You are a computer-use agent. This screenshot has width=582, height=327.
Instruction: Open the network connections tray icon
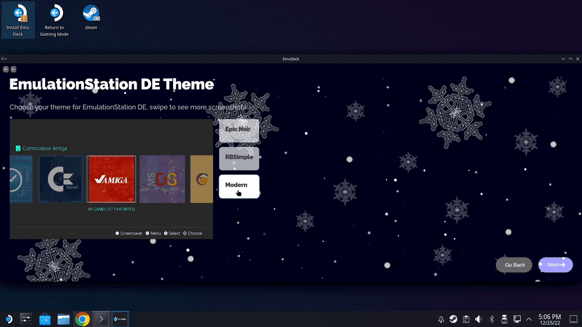(517, 319)
